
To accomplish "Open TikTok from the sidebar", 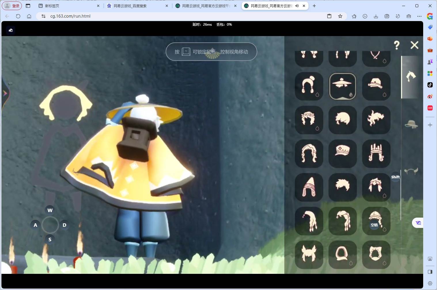I will [x=430, y=85].
